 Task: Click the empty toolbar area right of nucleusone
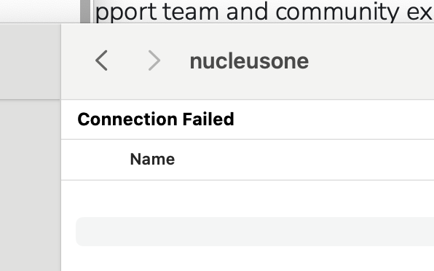[371, 61]
